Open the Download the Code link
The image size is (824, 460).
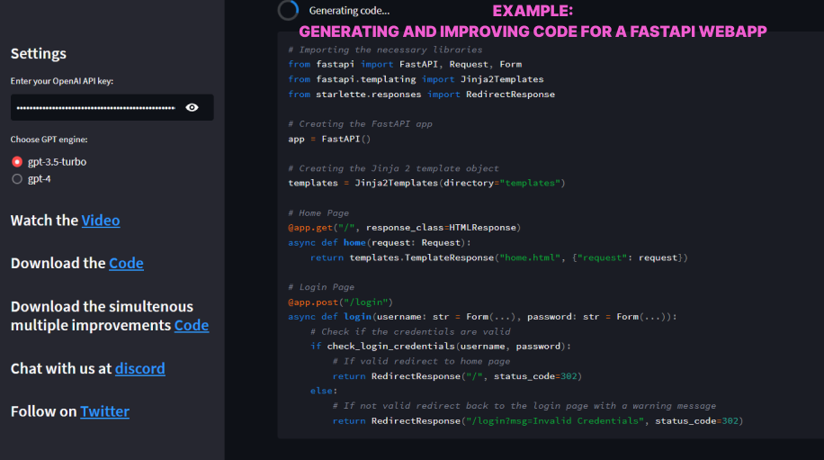point(126,263)
